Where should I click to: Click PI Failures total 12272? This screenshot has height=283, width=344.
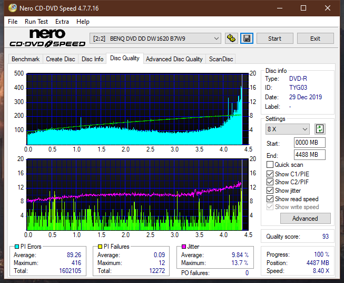(157, 271)
